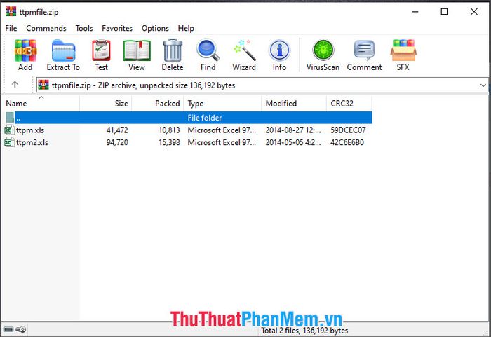The width and height of the screenshot is (491, 337).
Task: Run the Test archive tool
Action: point(101,50)
